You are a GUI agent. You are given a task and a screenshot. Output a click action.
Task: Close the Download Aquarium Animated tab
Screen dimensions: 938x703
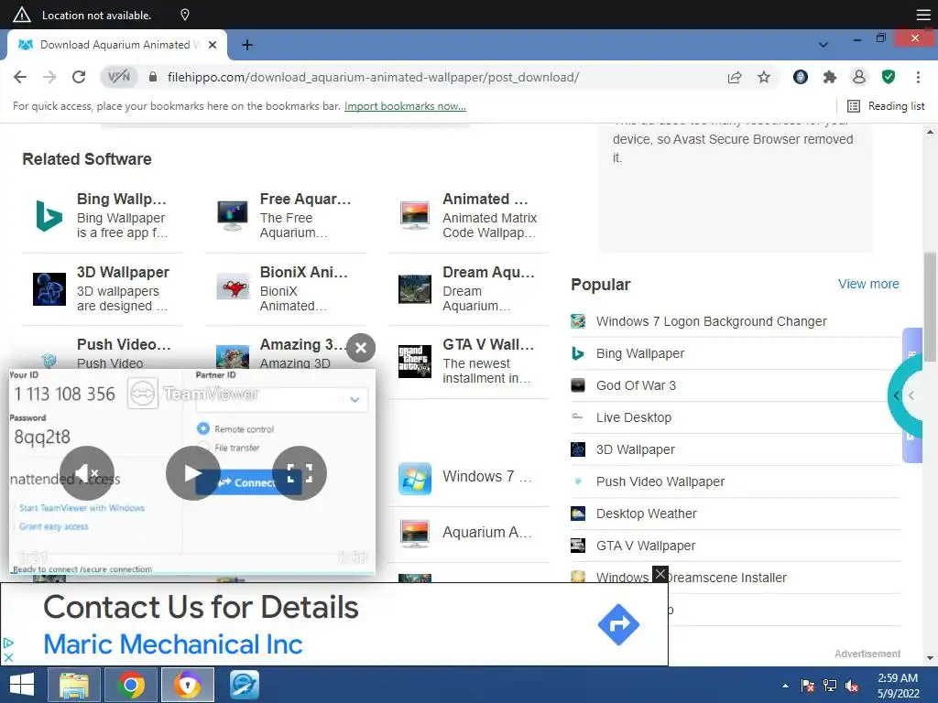tap(213, 45)
